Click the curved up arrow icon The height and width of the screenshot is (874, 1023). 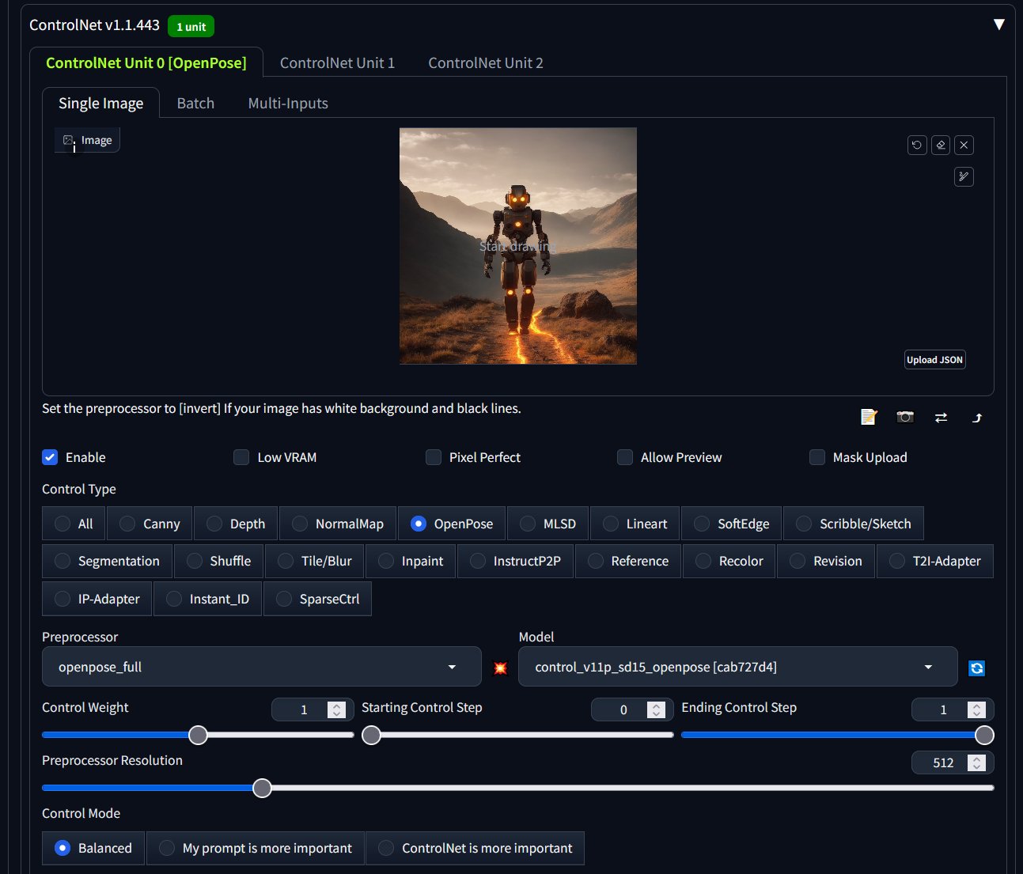pos(977,418)
